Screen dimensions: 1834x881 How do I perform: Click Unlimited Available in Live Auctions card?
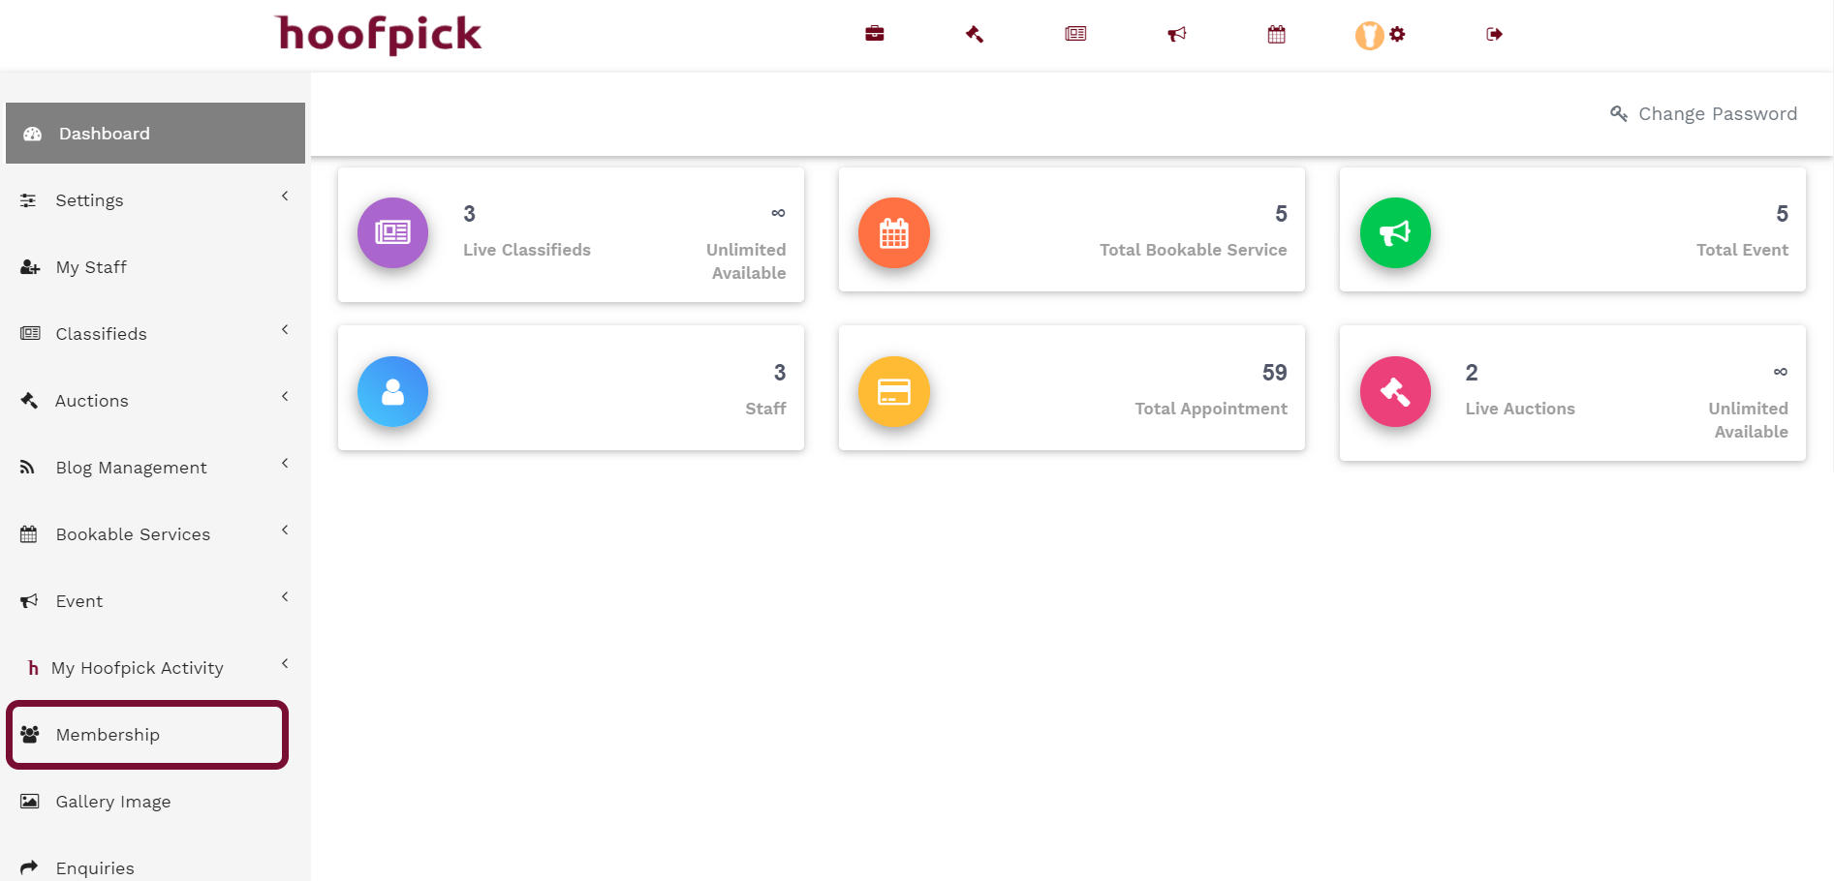click(x=1748, y=420)
